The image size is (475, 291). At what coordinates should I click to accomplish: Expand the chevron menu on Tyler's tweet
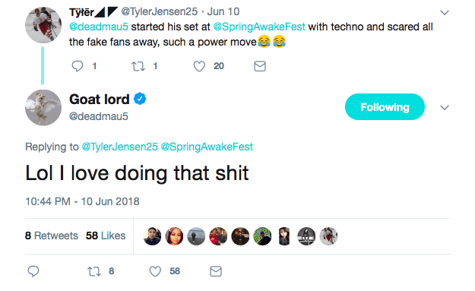click(x=445, y=13)
